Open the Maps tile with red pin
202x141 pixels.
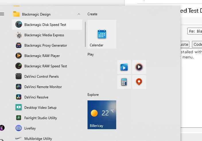tap(139, 82)
